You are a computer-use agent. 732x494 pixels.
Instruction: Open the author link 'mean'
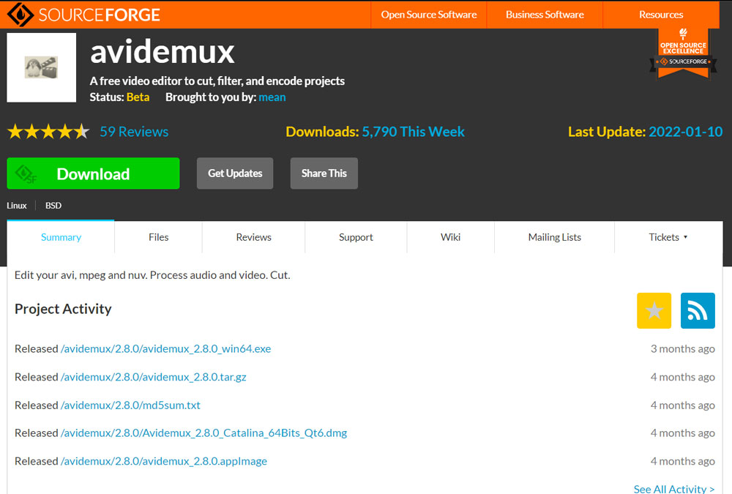[x=272, y=97]
